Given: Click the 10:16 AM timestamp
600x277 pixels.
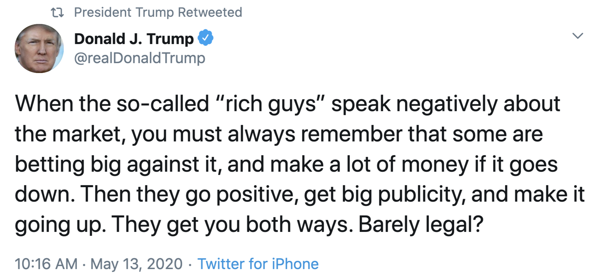Looking at the screenshot, I should (x=46, y=264).
